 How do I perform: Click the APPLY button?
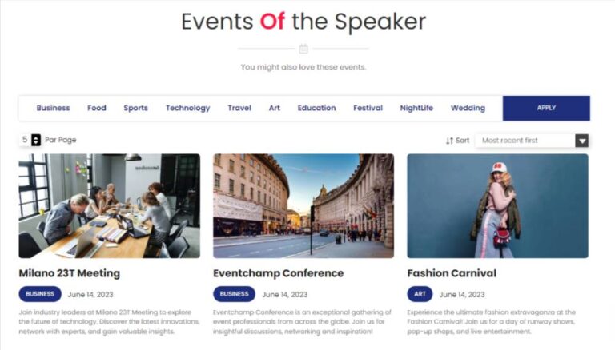coord(546,108)
